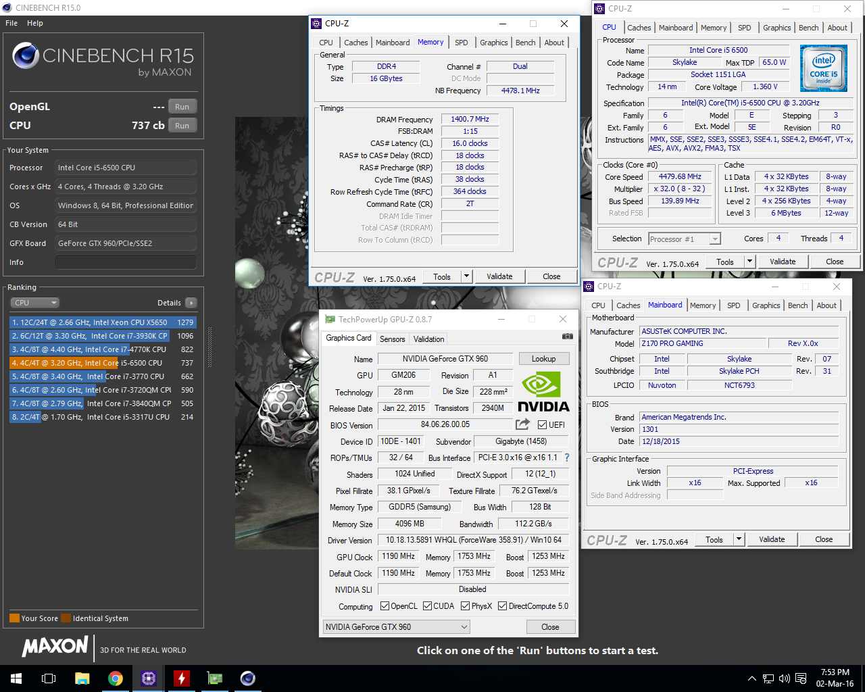Click Validate in the Mainboard CPU-Z window
This screenshot has width=865, height=692.
point(772,539)
